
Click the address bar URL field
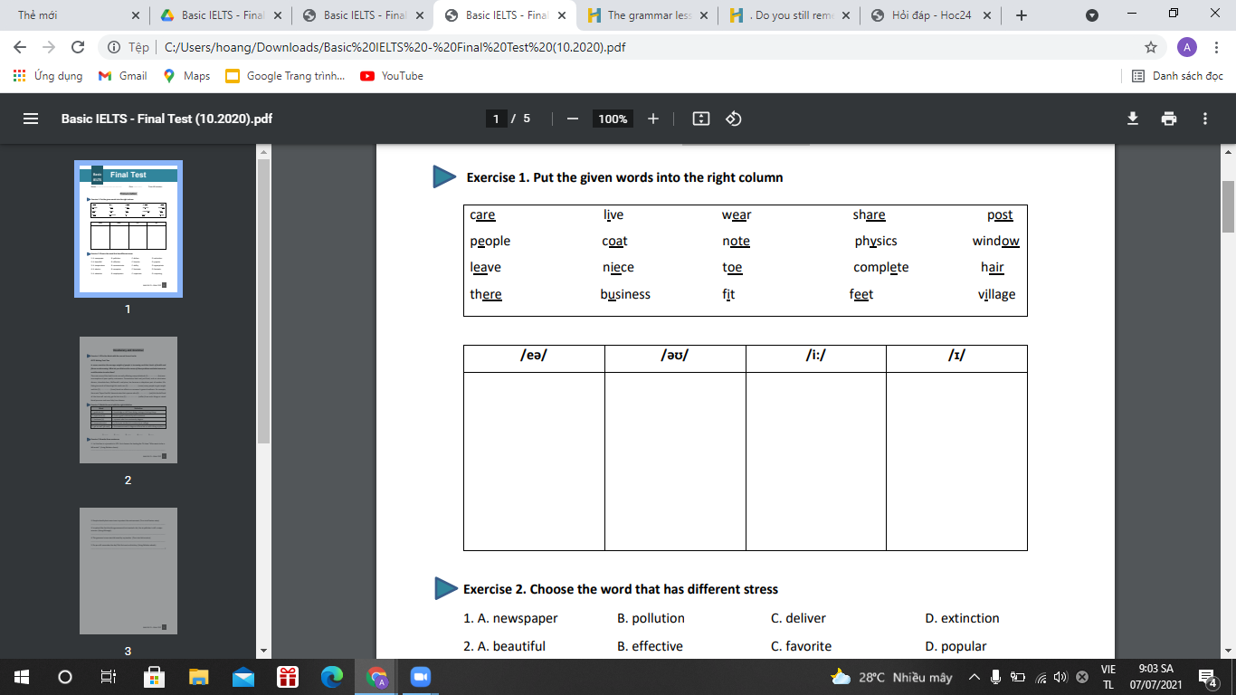pos(633,47)
